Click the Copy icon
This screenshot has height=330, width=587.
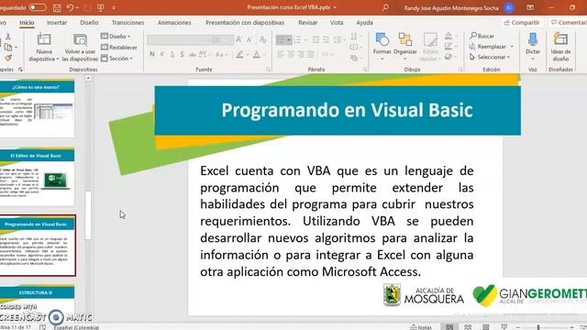point(8,47)
